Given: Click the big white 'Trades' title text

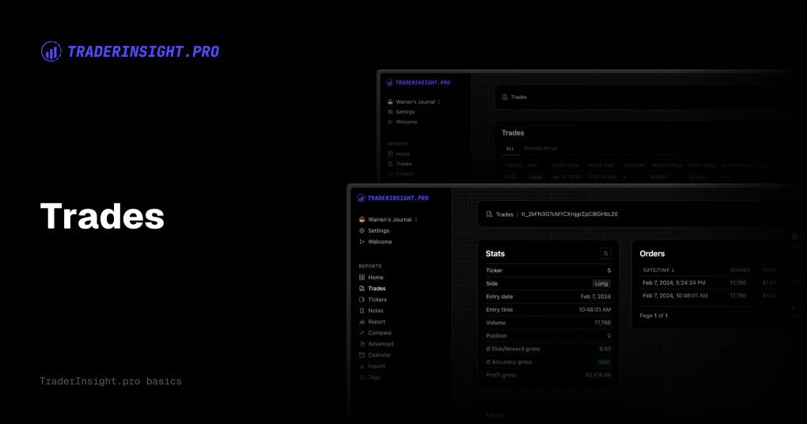Looking at the screenshot, I should coord(102,216).
